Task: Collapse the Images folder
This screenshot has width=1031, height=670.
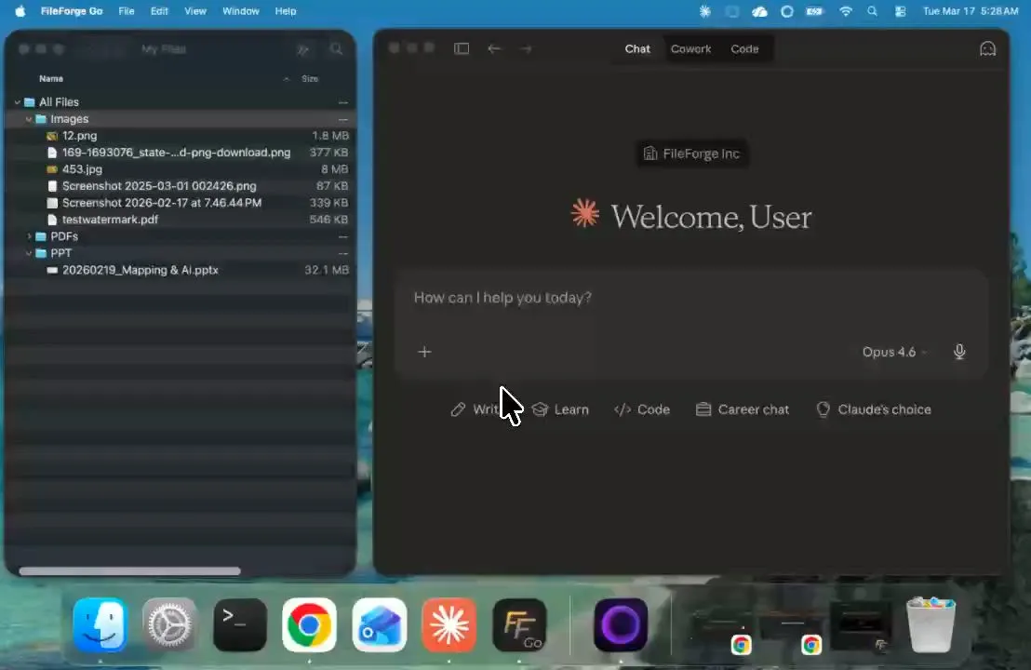Action: [x=29, y=119]
